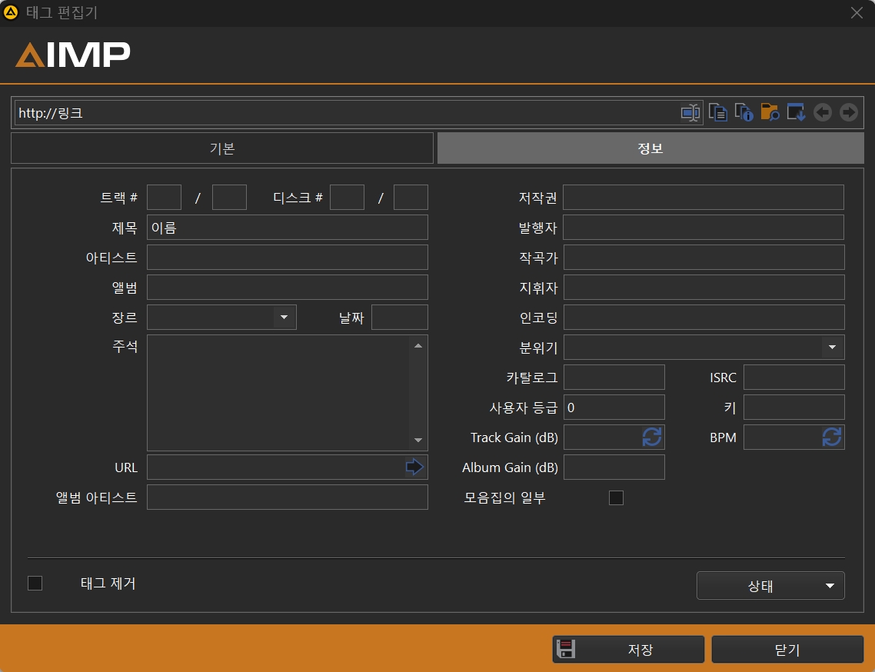The image size is (875, 672).
Task: Click the 트랙 total count field
Action: click(x=229, y=197)
